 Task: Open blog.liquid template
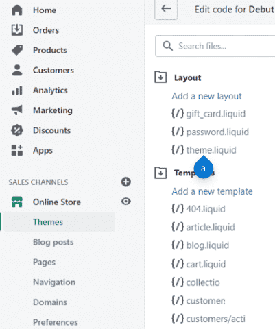click(208, 245)
